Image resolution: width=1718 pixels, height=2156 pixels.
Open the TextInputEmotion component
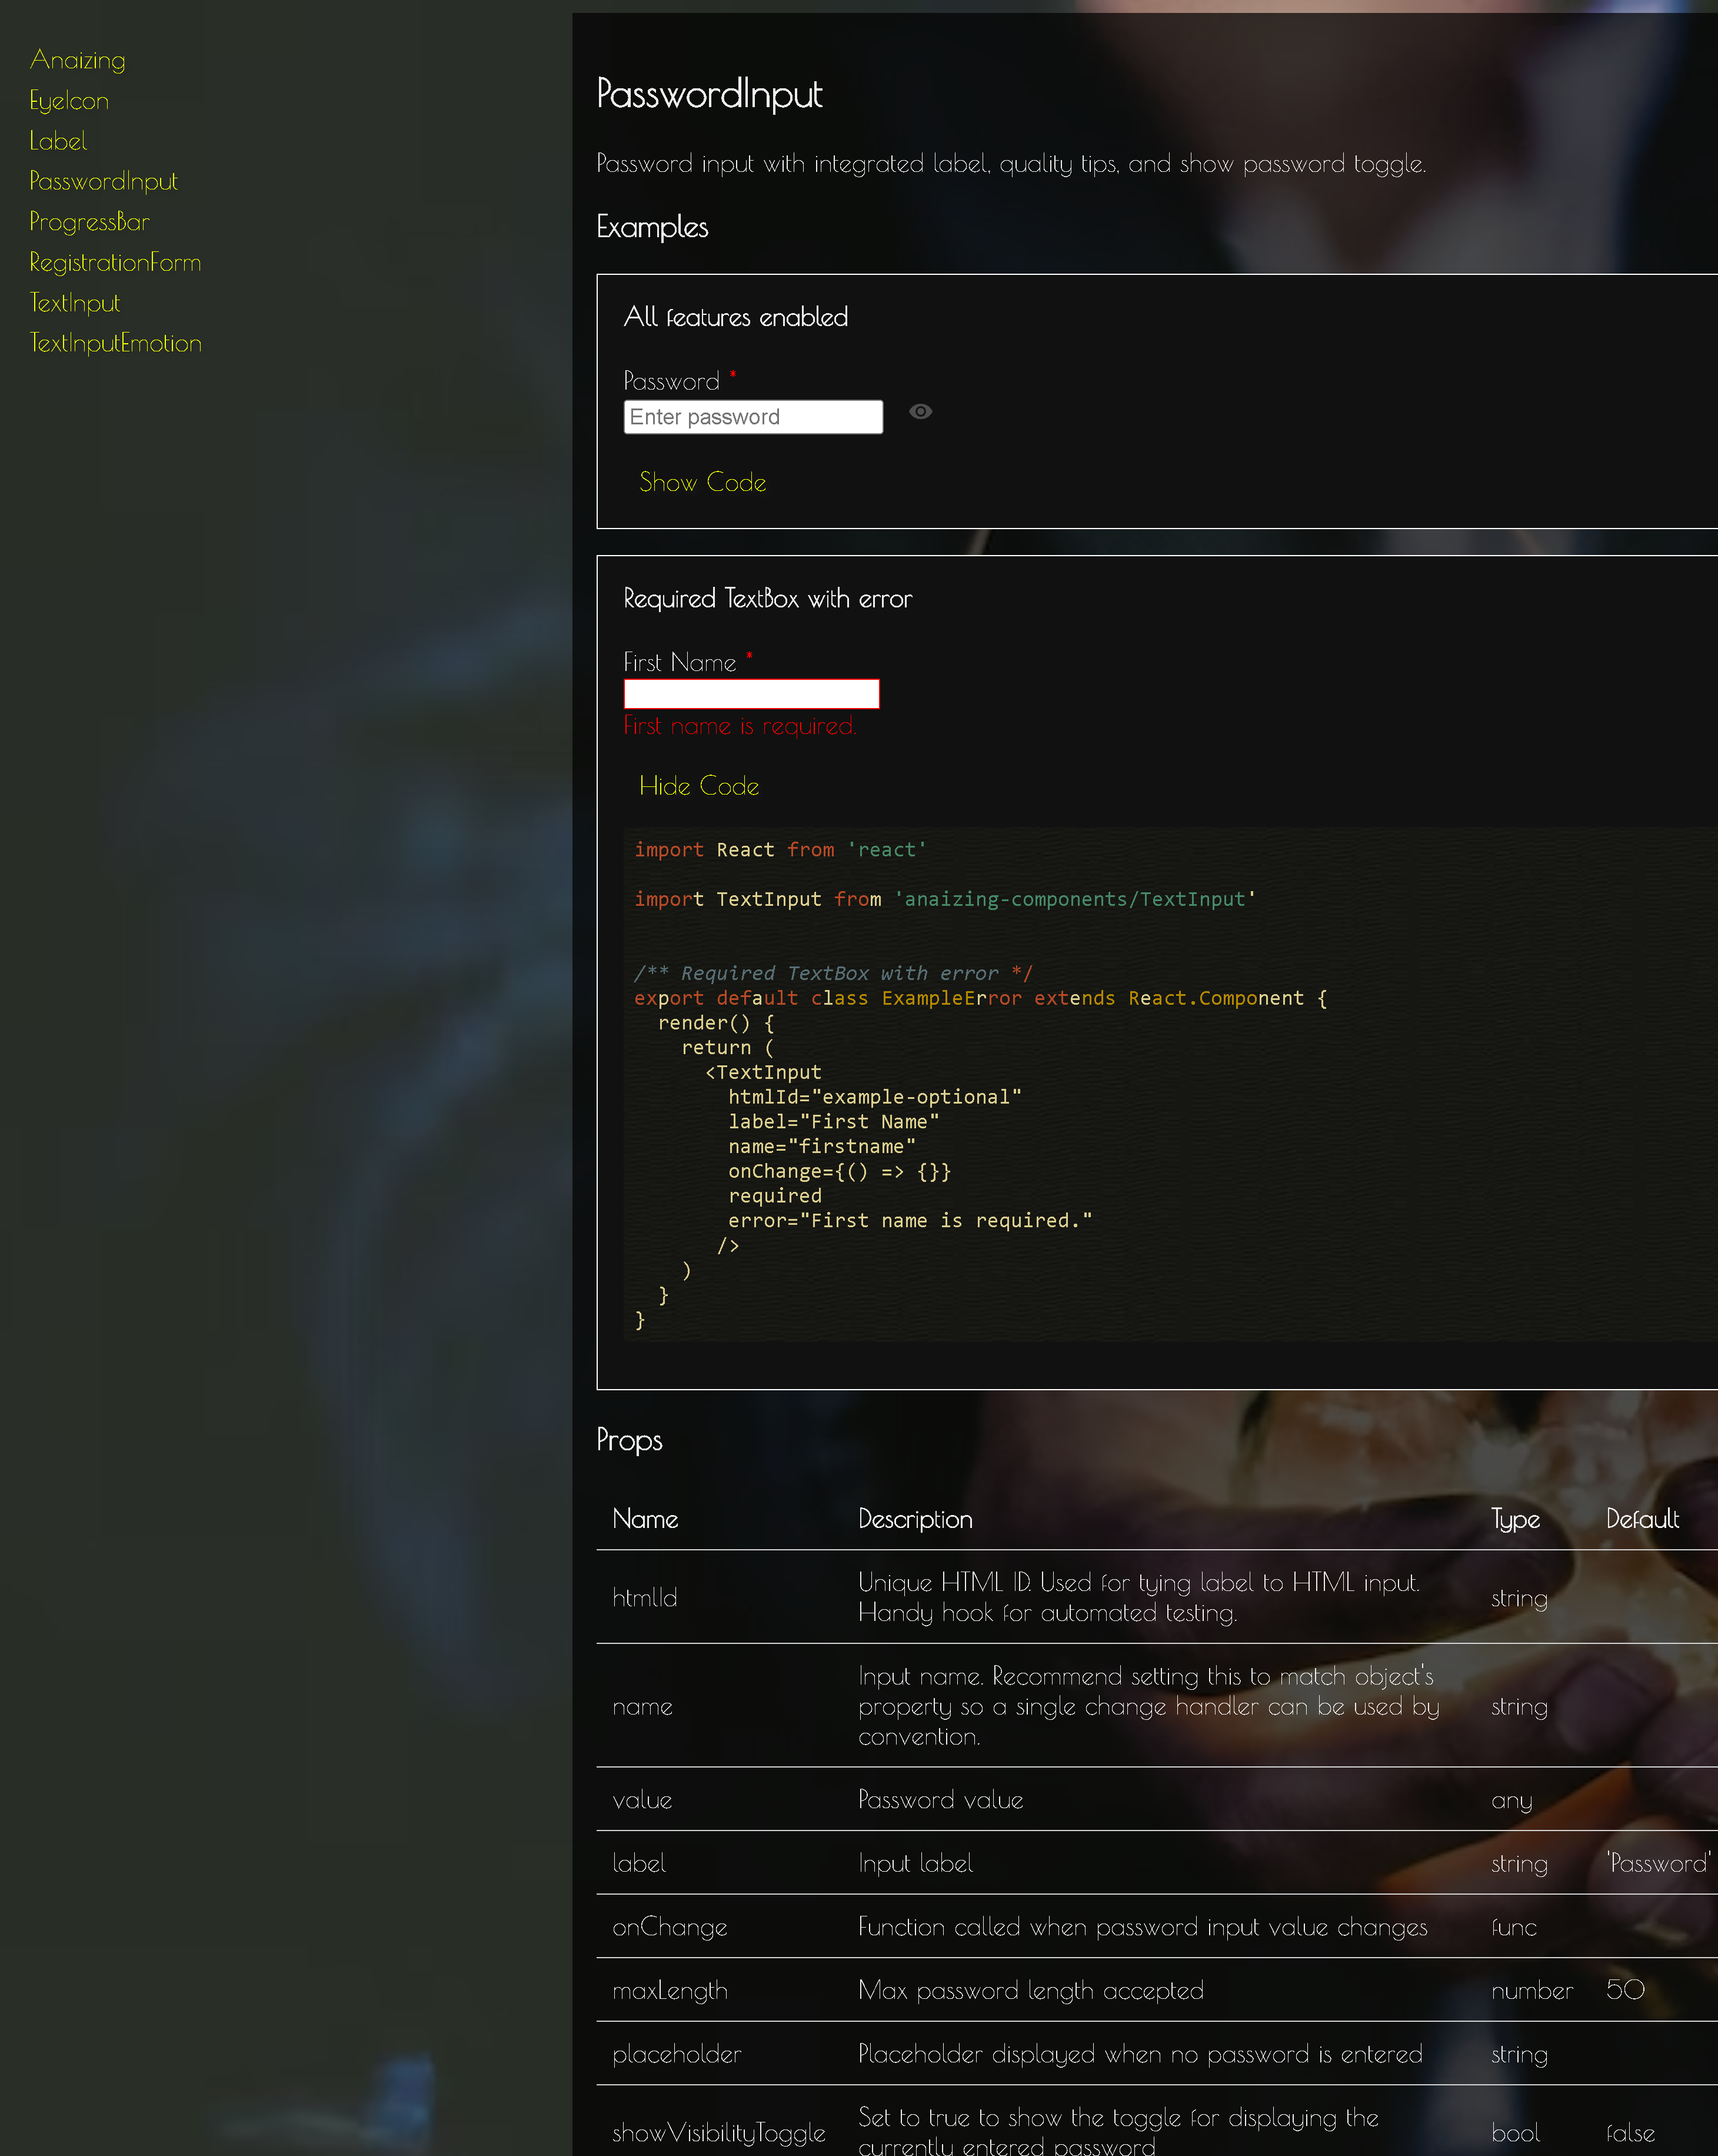point(115,343)
